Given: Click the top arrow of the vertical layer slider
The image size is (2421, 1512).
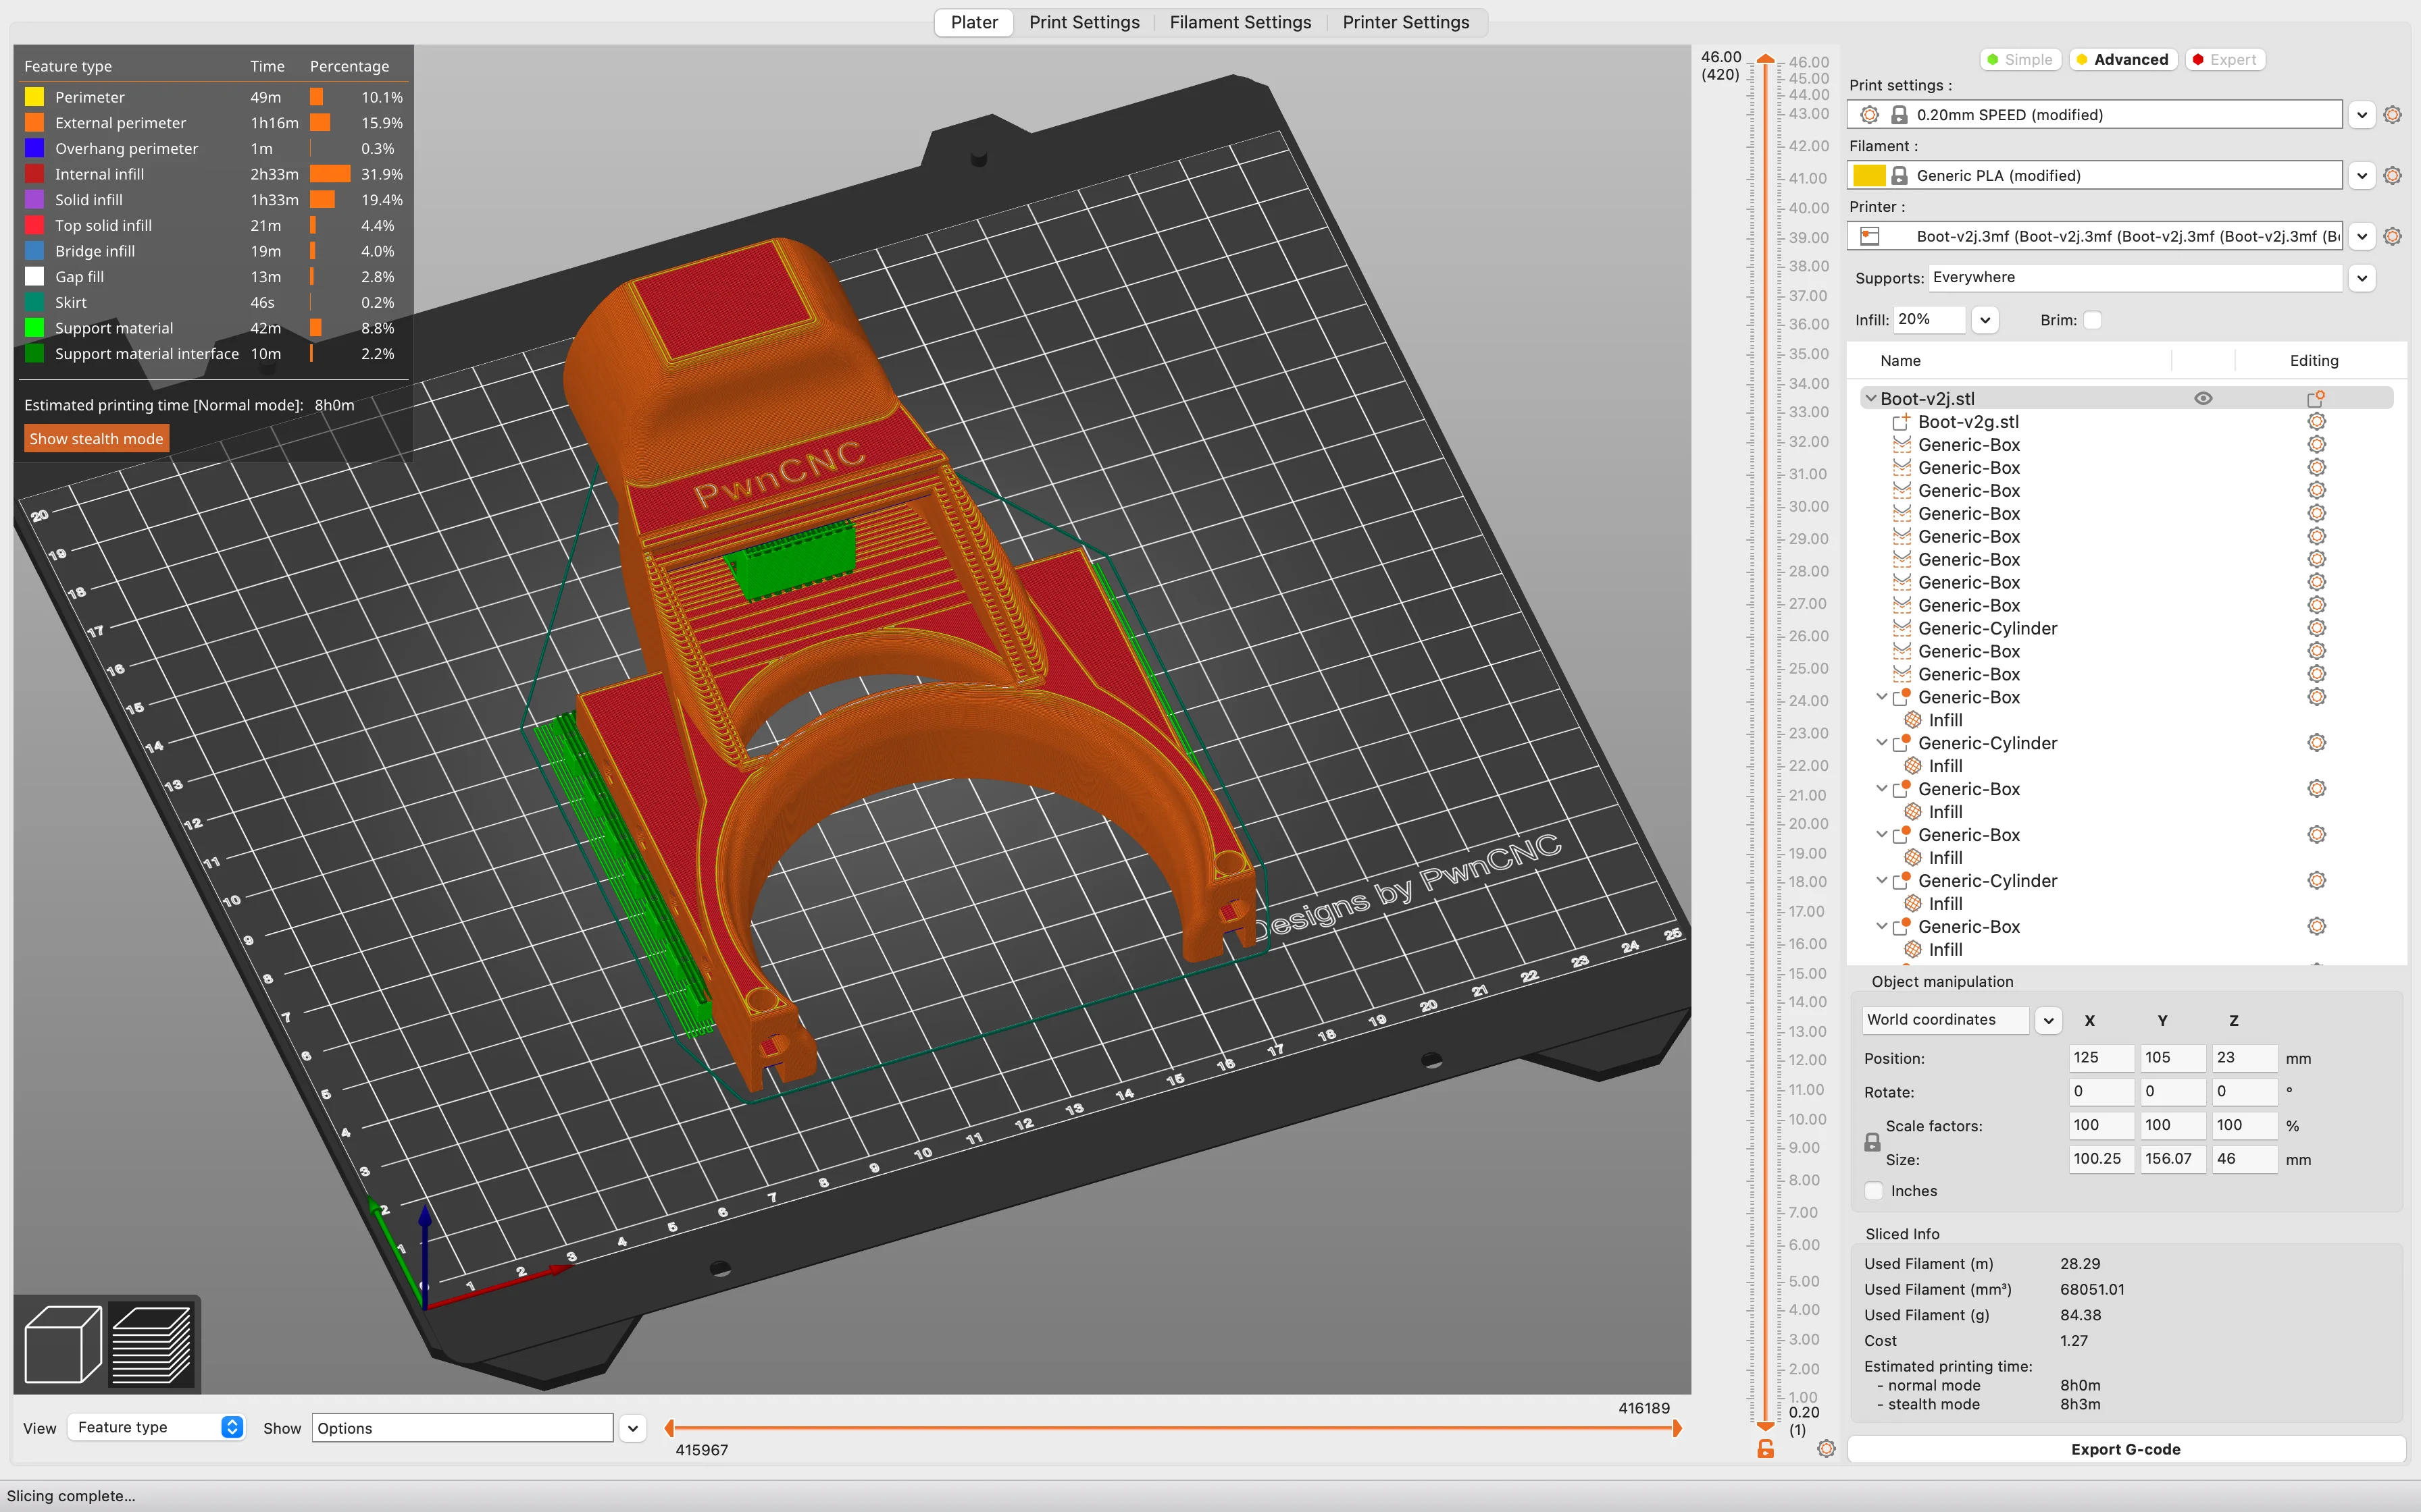Looking at the screenshot, I should (x=1766, y=60).
